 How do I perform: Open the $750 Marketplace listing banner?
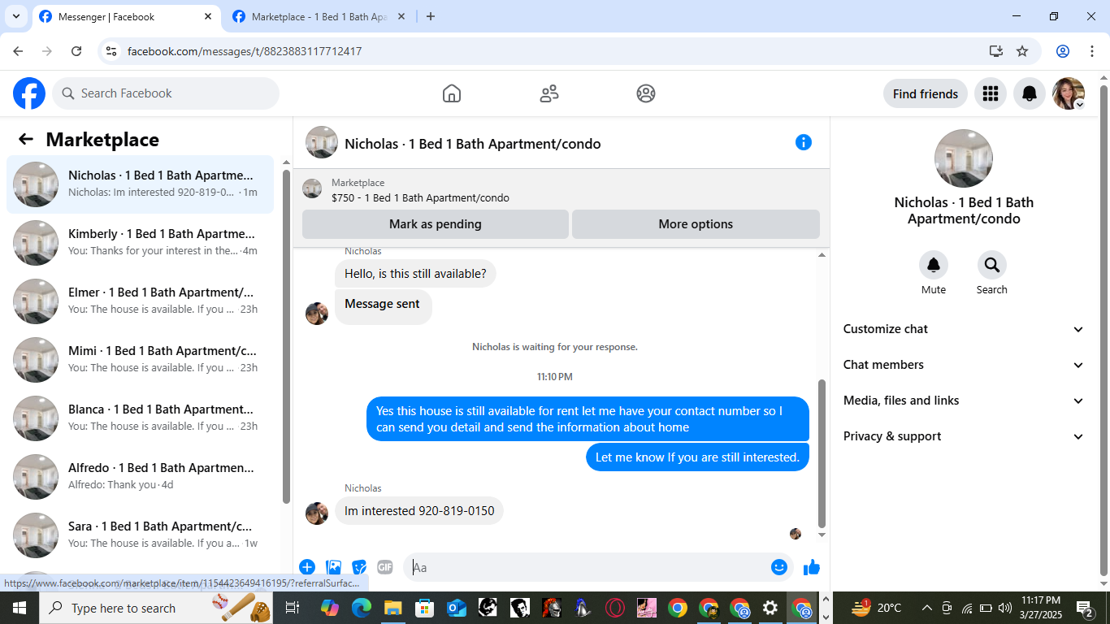(562, 189)
